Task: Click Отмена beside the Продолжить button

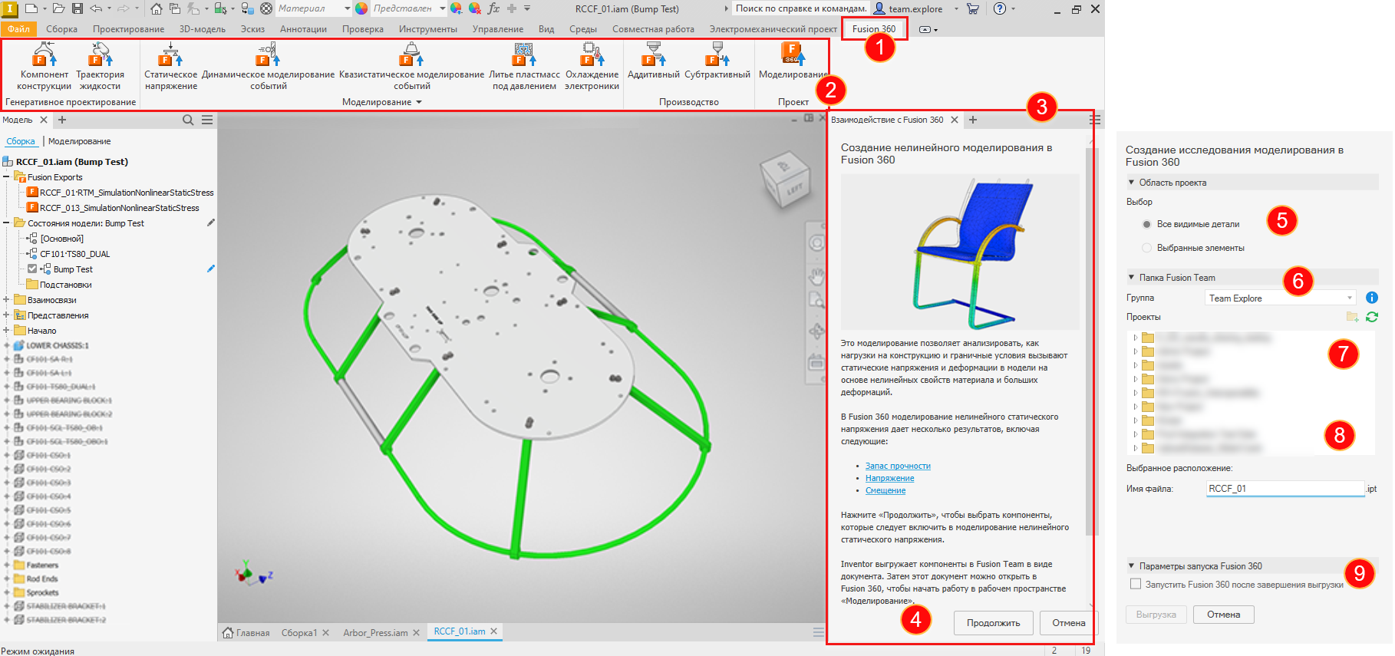Action: point(1068,622)
